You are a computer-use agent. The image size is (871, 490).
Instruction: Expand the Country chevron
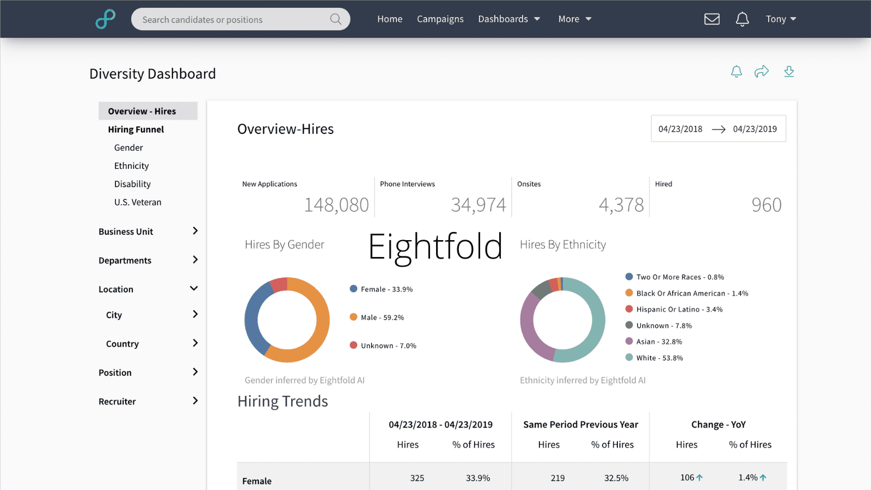click(195, 343)
